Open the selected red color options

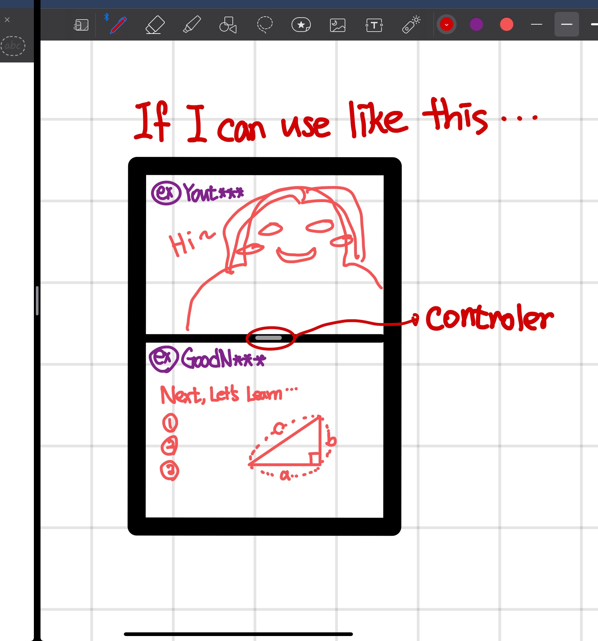[x=447, y=24]
